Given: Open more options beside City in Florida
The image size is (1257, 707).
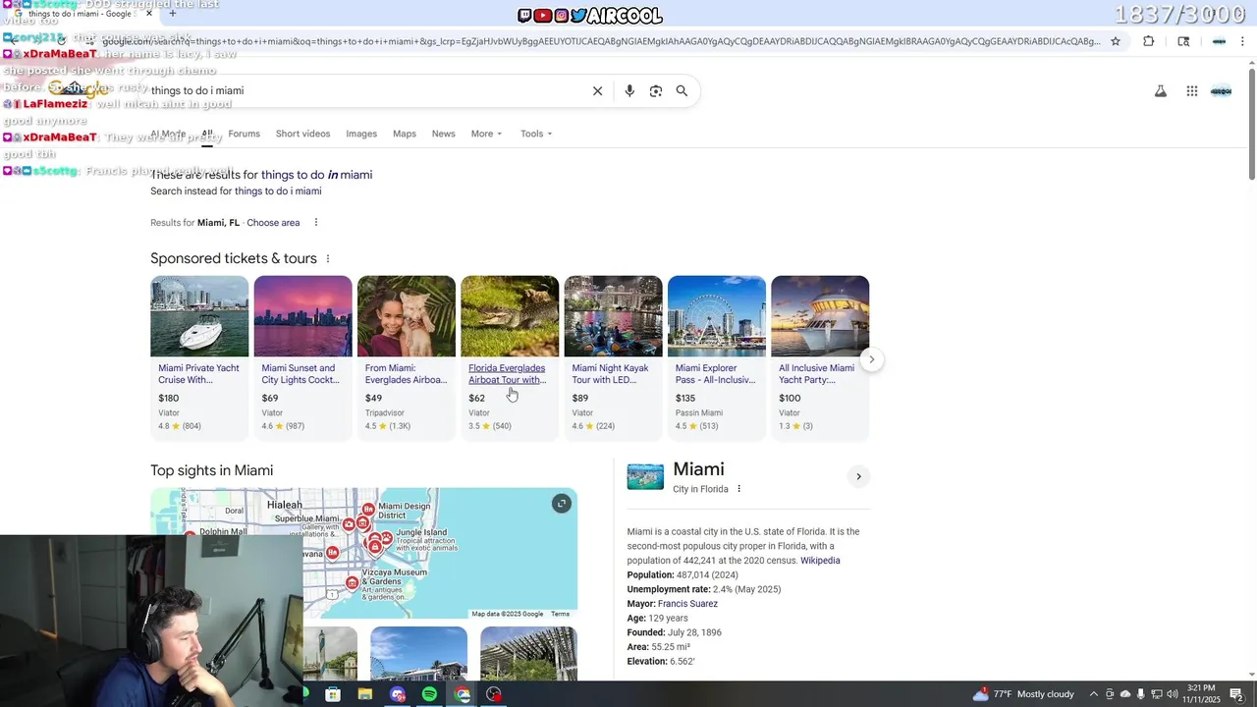Looking at the screenshot, I should (x=739, y=489).
